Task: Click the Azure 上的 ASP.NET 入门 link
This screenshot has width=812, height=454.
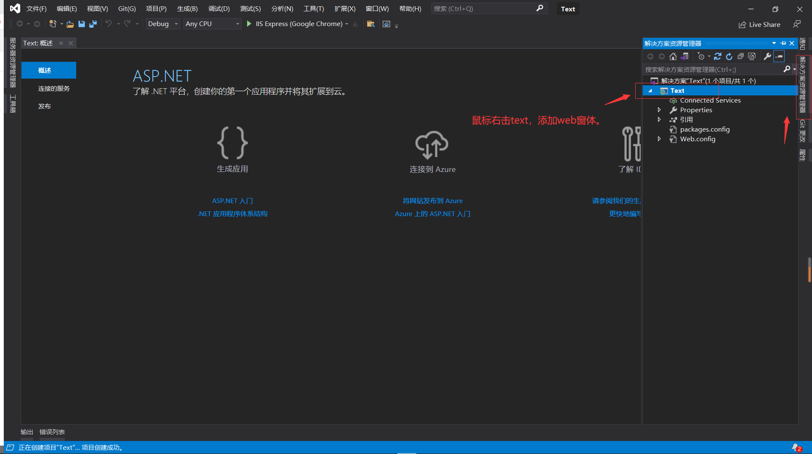Action: [433, 214]
